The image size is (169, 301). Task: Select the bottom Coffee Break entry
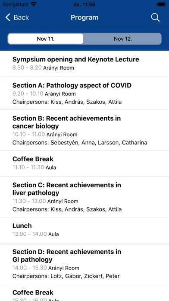pyautogui.click(x=84, y=293)
